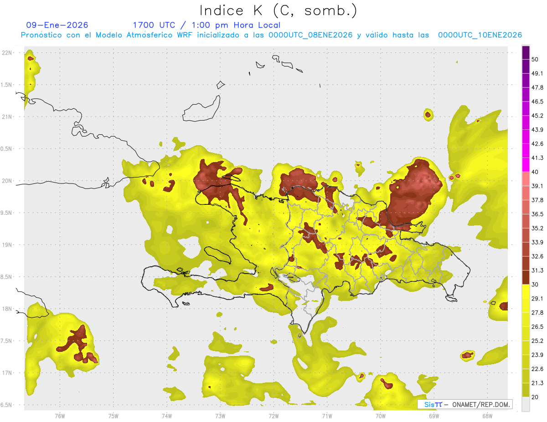Click the 23.9 legend label
The image size is (547, 422).
click(537, 355)
